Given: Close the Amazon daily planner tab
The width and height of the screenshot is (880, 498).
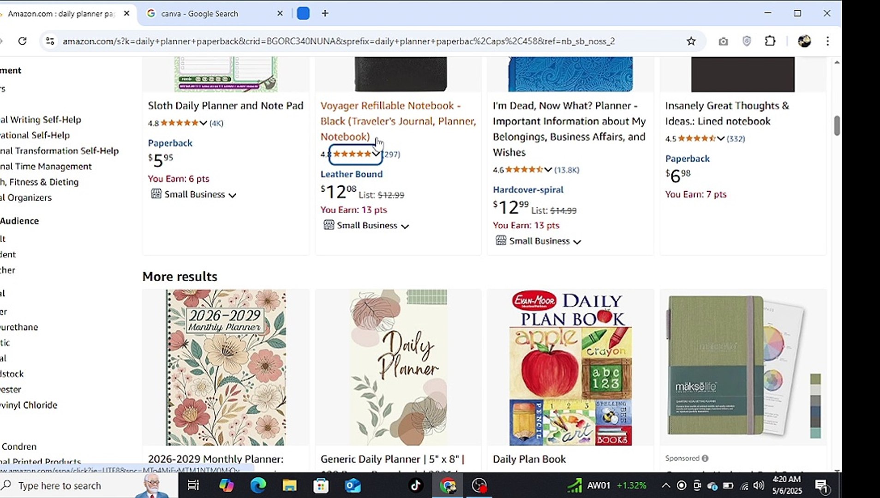Looking at the screenshot, I should point(126,13).
